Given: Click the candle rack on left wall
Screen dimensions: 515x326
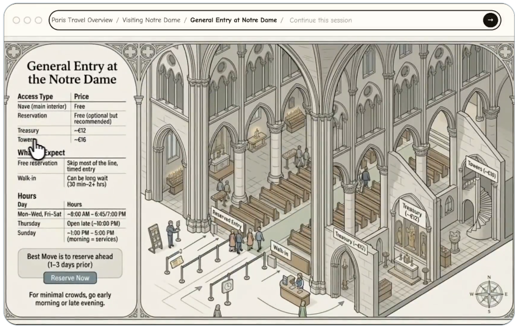Looking at the screenshot, I should coord(174,179).
